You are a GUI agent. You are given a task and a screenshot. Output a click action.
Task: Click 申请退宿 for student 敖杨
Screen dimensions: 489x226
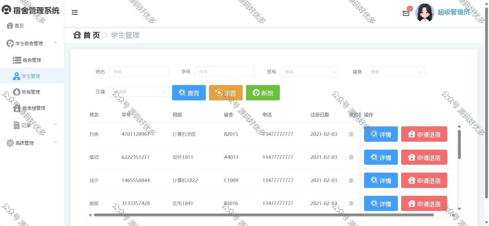pos(424,204)
